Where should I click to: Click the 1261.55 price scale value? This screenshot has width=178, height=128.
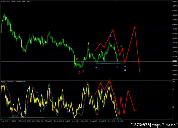175,24
